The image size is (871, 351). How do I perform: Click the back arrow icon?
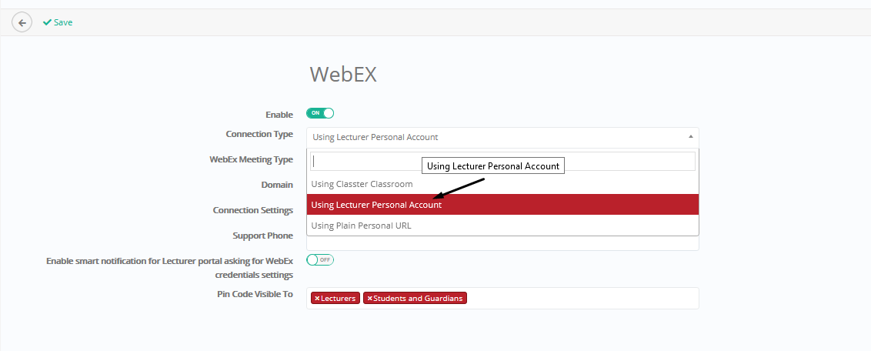[22, 23]
